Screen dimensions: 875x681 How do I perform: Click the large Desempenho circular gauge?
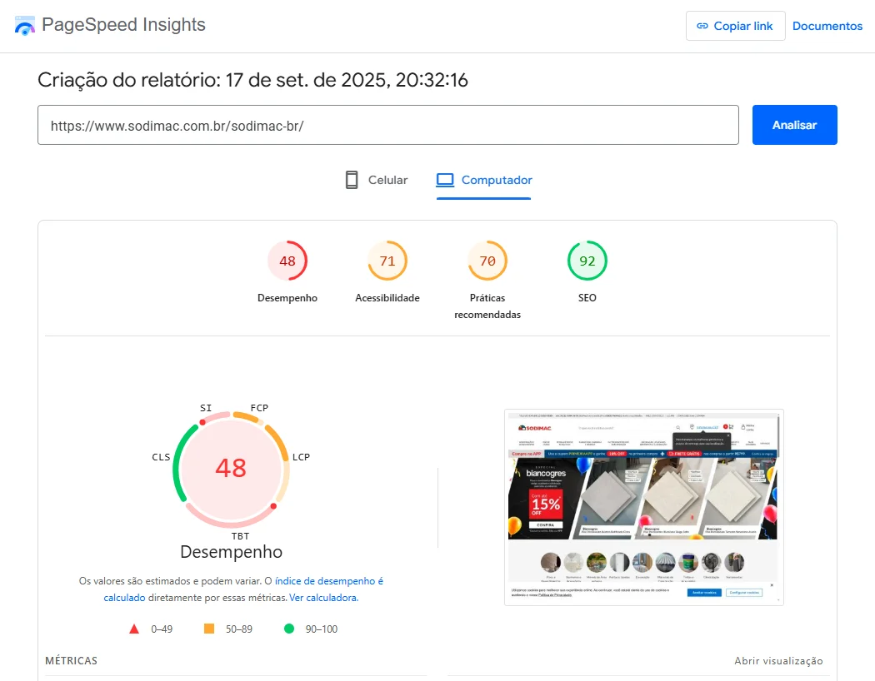tap(231, 468)
